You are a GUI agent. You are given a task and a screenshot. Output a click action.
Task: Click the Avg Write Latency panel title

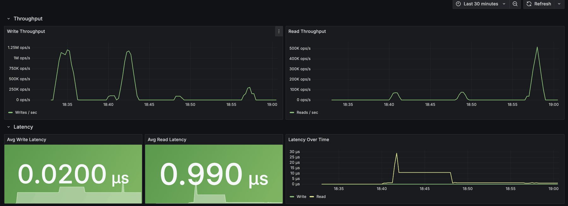[27, 139]
